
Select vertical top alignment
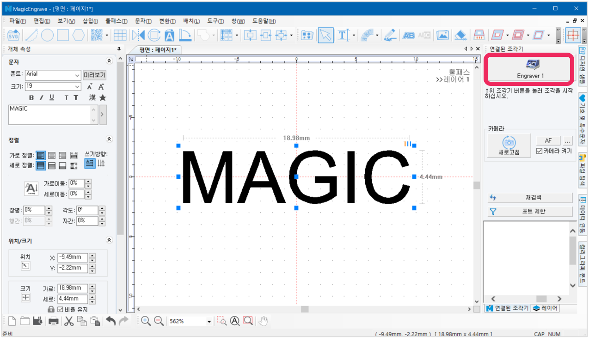click(x=41, y=165)
